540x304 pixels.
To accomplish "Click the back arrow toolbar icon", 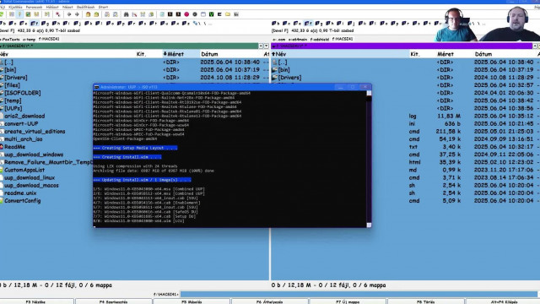I will tap(69, 14).
